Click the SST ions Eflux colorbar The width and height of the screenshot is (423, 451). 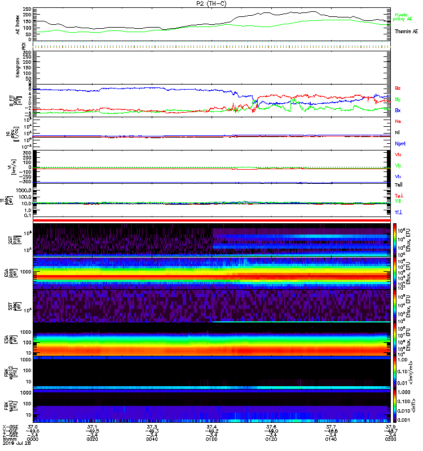395,239
